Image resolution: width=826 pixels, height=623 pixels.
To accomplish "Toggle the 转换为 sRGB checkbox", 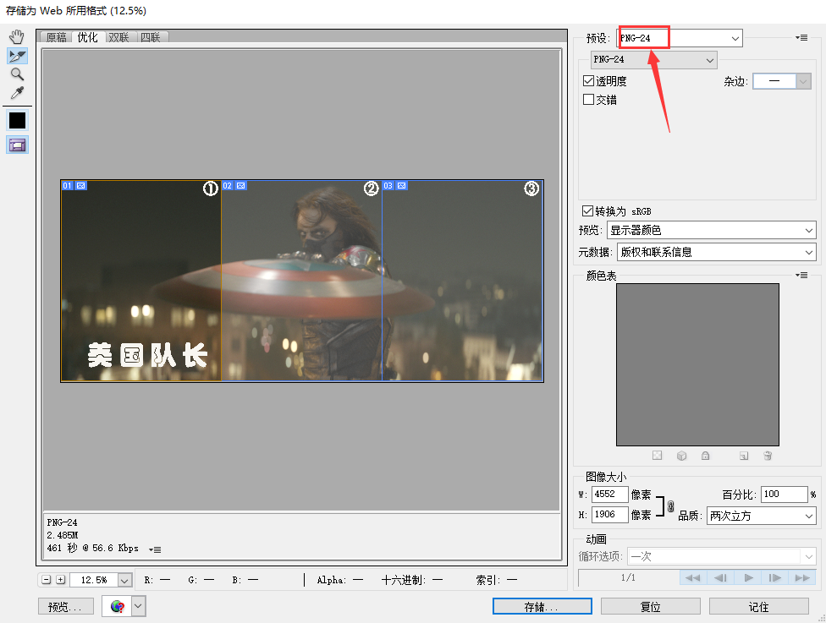I will pos(587,211).
